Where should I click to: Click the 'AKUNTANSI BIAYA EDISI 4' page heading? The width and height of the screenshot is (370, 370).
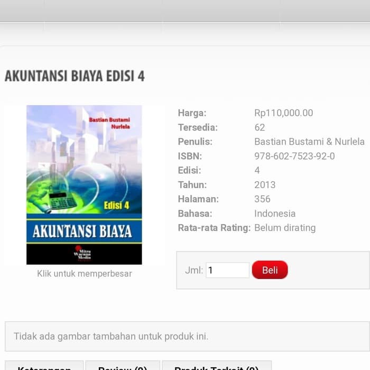(75, 76)
